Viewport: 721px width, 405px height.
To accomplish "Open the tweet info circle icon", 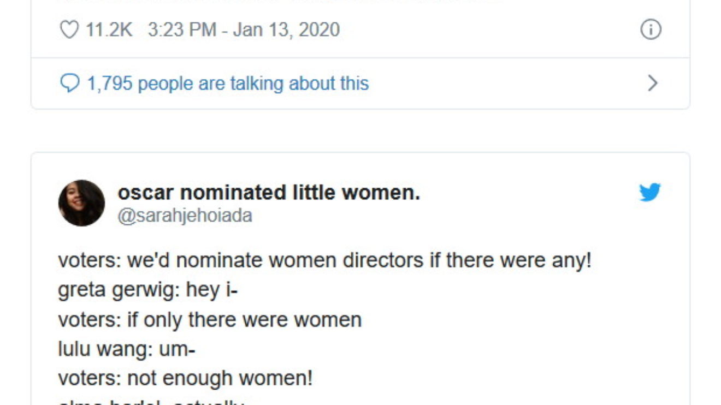I will coord(651,29).
